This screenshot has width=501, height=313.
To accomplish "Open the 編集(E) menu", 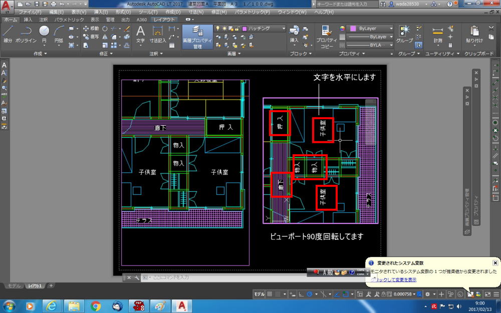I will (x=56, y=12).
